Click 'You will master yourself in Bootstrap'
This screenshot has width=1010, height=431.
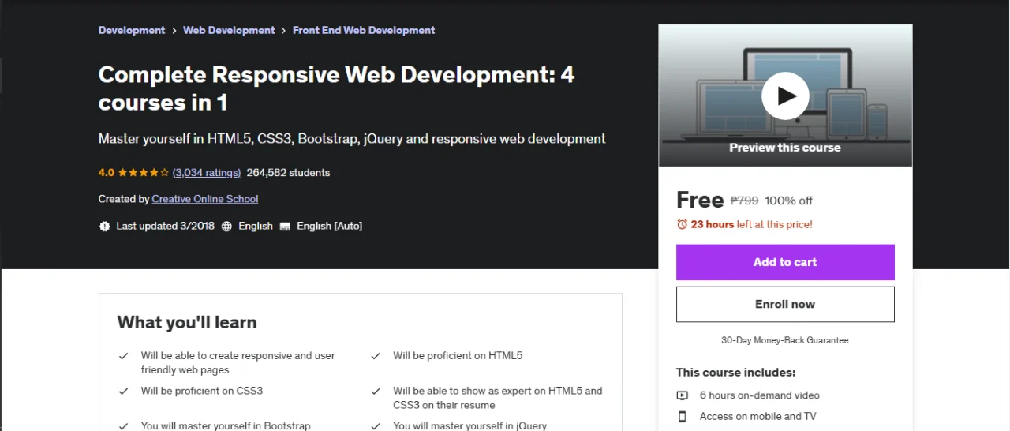(x=226, y=425)
